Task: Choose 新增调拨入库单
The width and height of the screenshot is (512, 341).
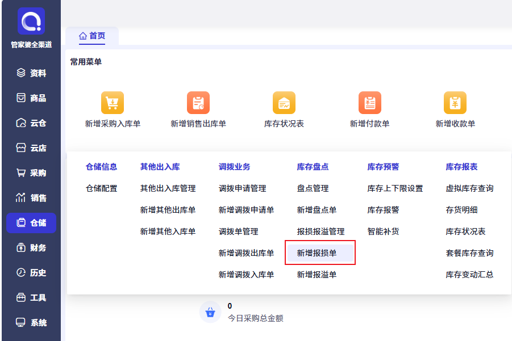Action: point(246,275)
